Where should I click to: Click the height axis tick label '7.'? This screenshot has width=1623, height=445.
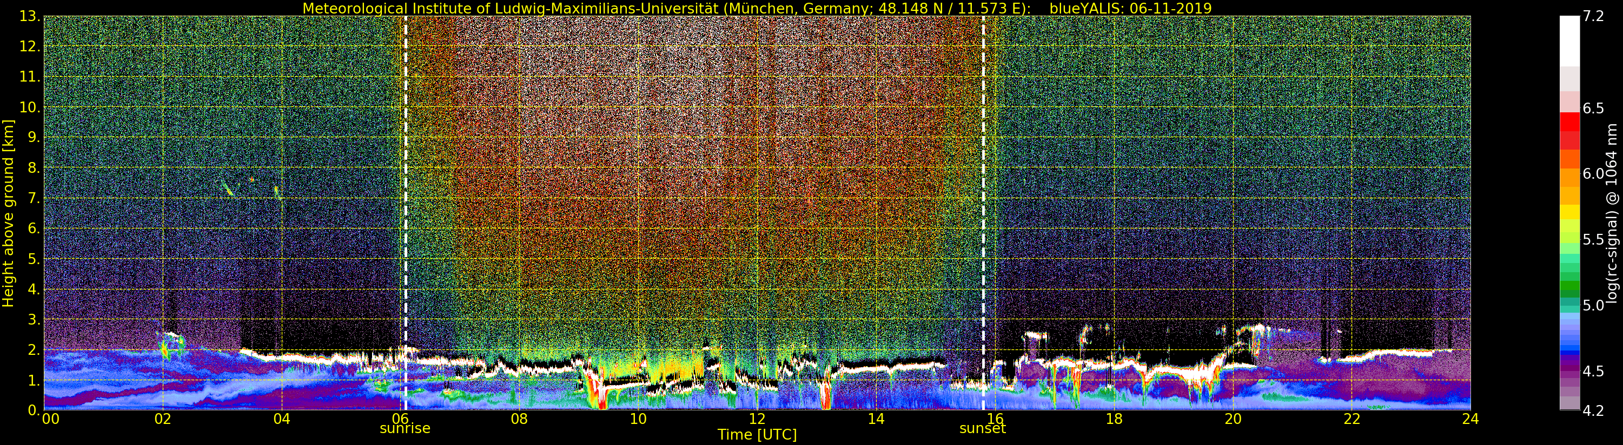tap(34, 198)
